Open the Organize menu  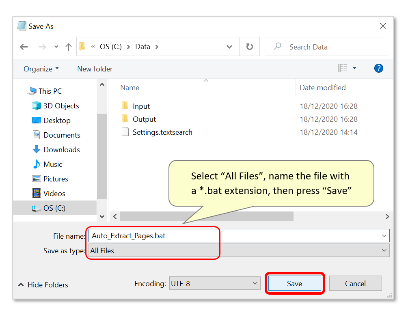[x=41, y=69]
